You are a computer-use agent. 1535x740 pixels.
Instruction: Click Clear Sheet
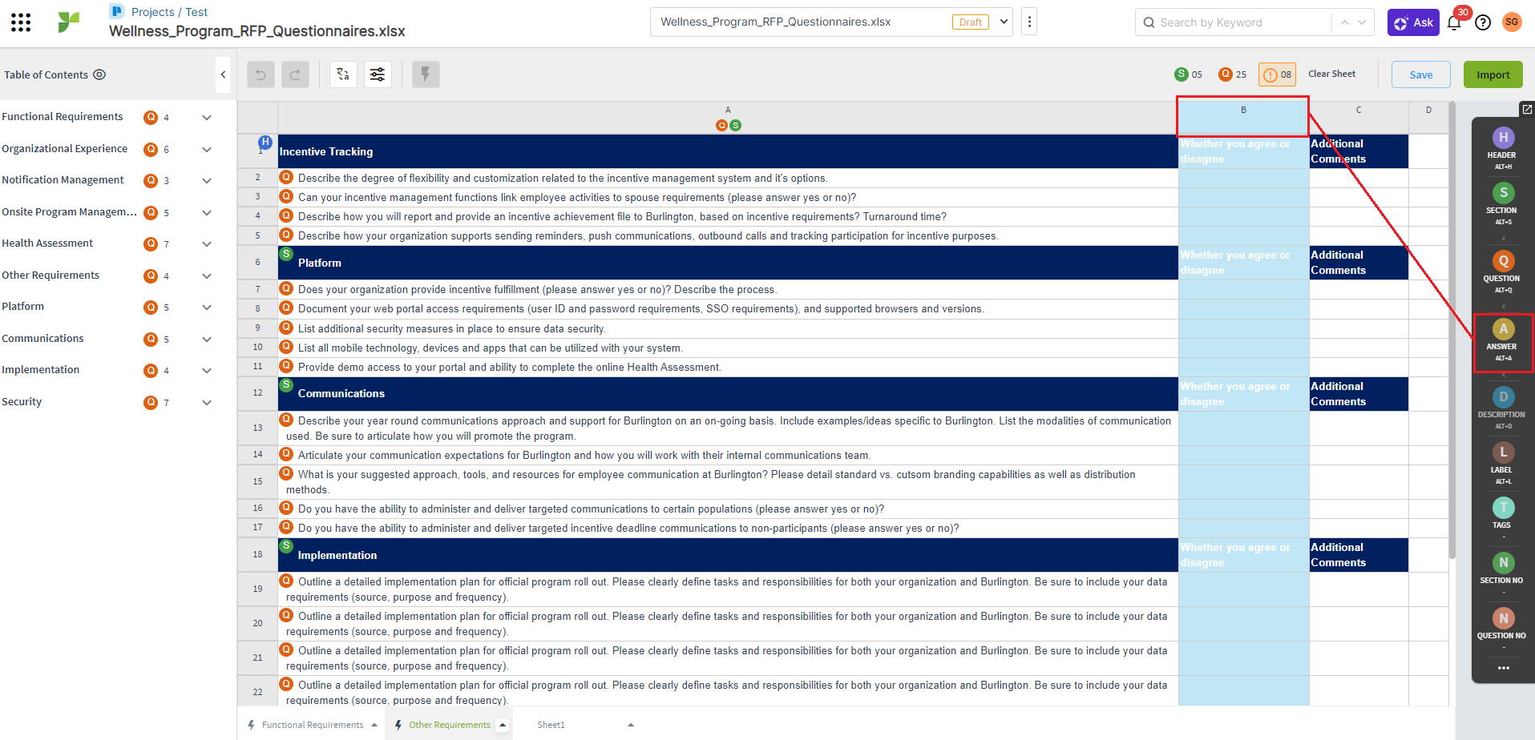[x=1332, y=74]
